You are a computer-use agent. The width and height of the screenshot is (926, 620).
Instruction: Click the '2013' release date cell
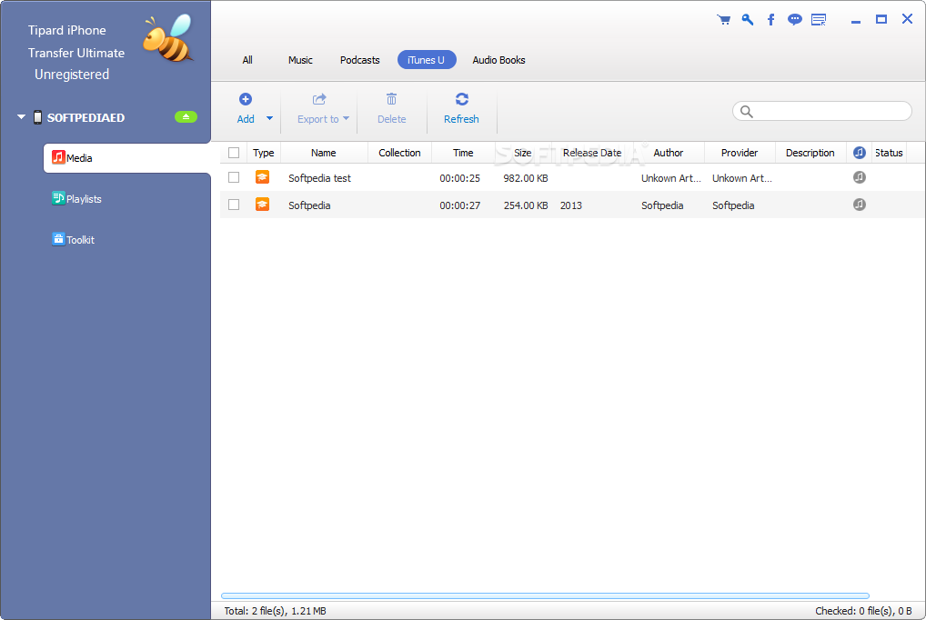(x=571, y=205)
